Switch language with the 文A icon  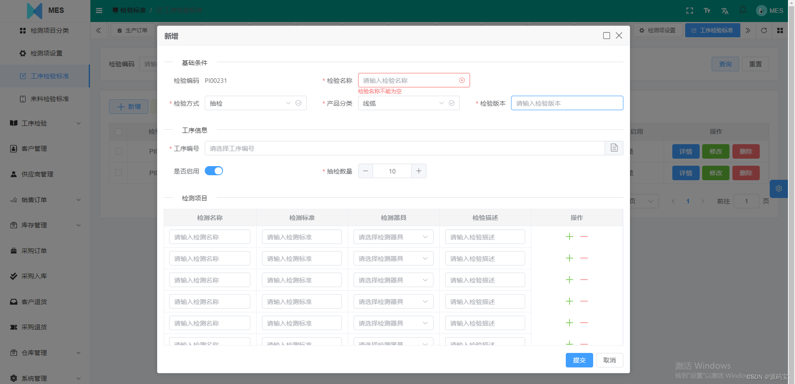coord(725,10)
